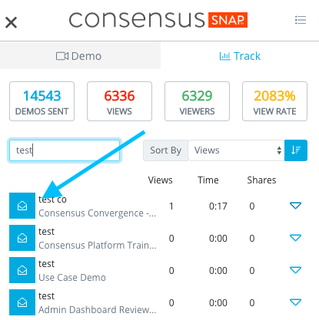Switch to the Demo tab
This screenshot has height=320, width=319.
[80, 56]
